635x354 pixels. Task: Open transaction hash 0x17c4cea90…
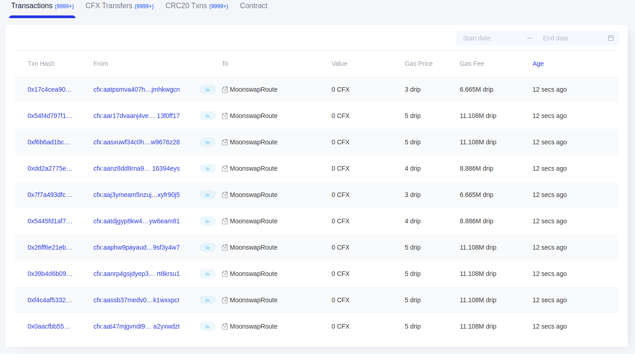[50, 89]
